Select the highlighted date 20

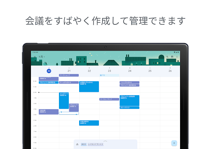[x=49, y=71]
